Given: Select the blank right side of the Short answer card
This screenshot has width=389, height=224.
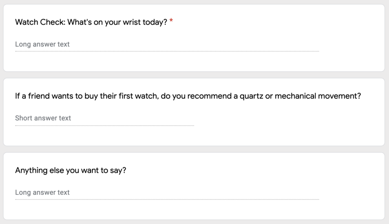Looking at the screenshot, I should [x=288, y=119].
